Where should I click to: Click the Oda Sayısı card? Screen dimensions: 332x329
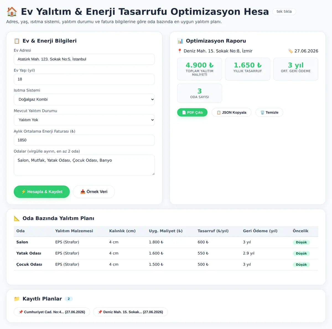pyautogui.click(x=199, y=93)
